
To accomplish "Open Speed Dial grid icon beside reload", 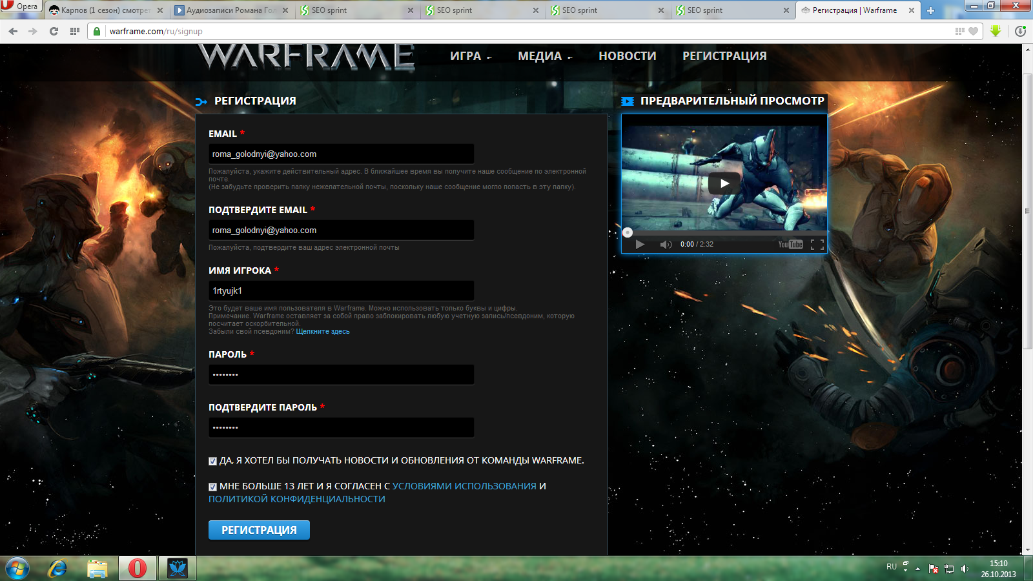I will point(75,31).
